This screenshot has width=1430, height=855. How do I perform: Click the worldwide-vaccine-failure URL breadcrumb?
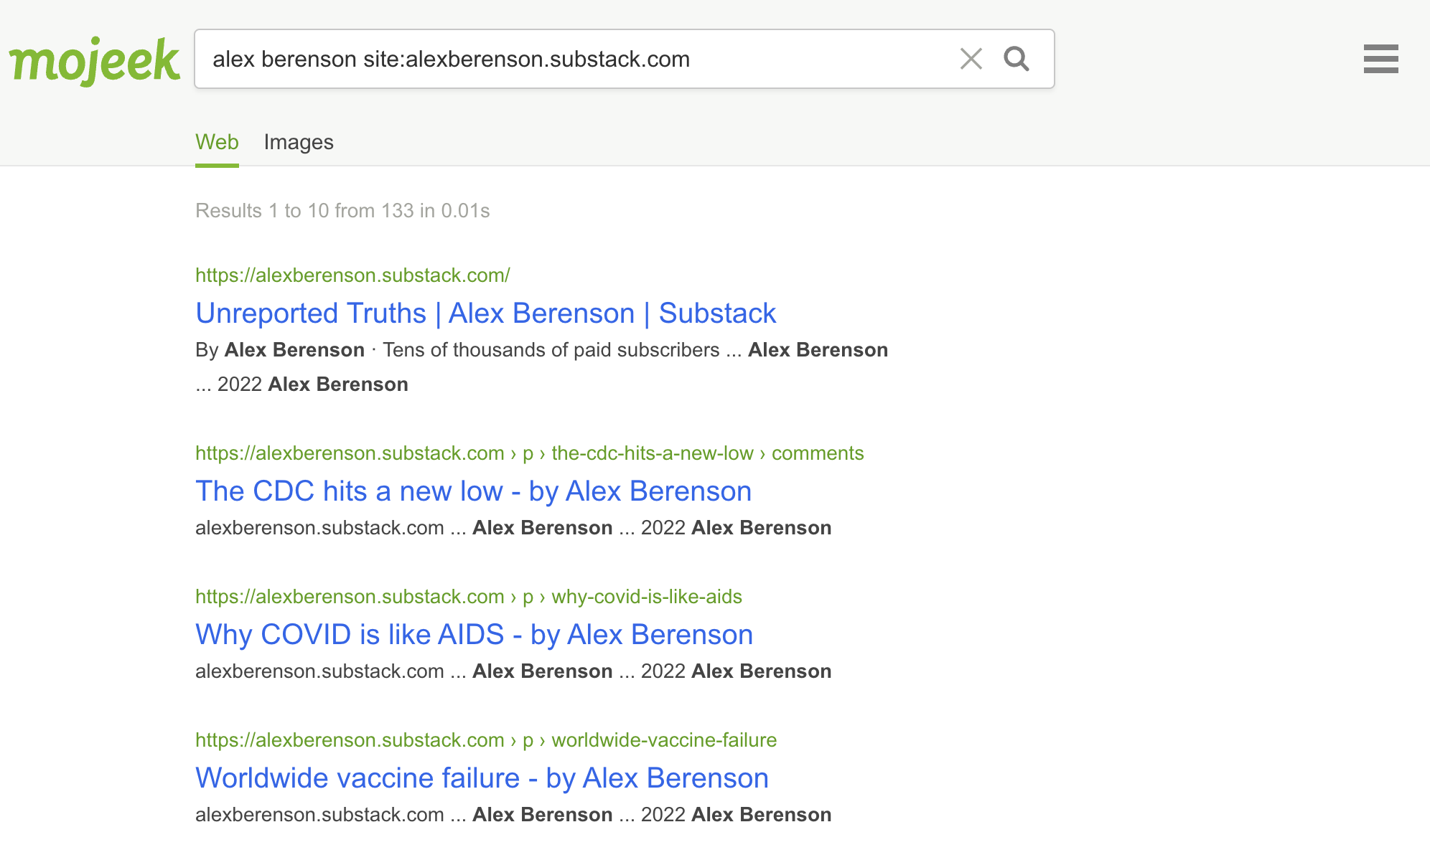486,740
